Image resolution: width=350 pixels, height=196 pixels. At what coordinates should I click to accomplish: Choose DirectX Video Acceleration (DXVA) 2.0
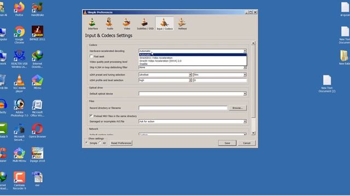(192, 60)
